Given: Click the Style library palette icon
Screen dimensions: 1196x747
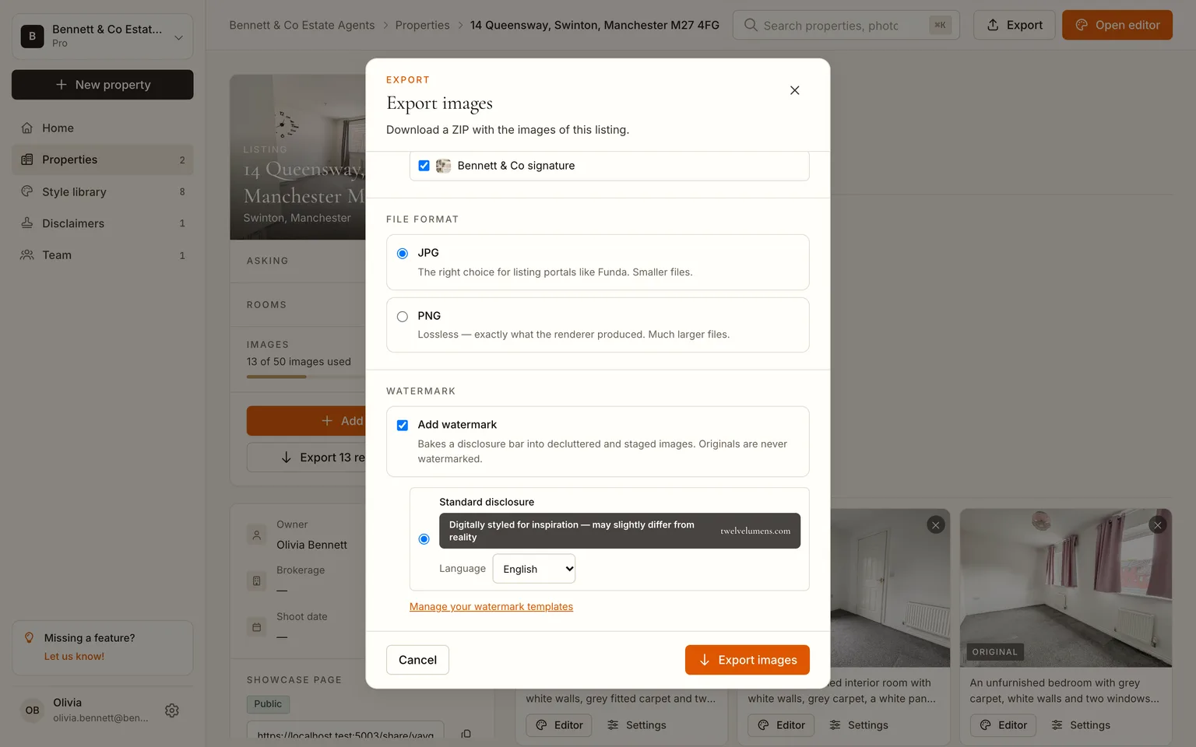Looking at the screenshot, I should (x=27, y=191).
